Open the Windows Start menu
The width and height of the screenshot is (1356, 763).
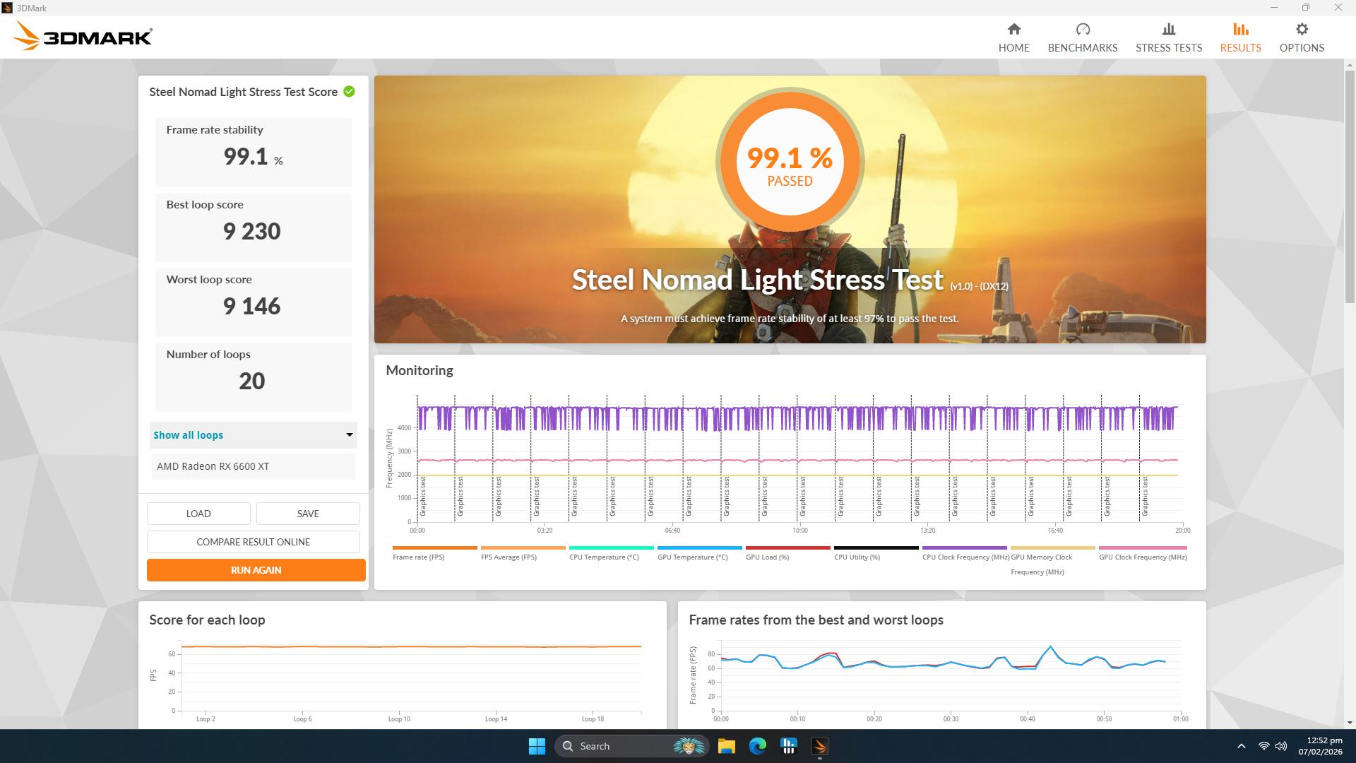click(x=537, y=746)
